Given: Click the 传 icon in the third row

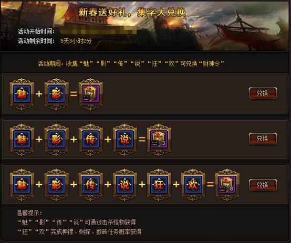Looking at the screenshot, I should click(90, 185).
